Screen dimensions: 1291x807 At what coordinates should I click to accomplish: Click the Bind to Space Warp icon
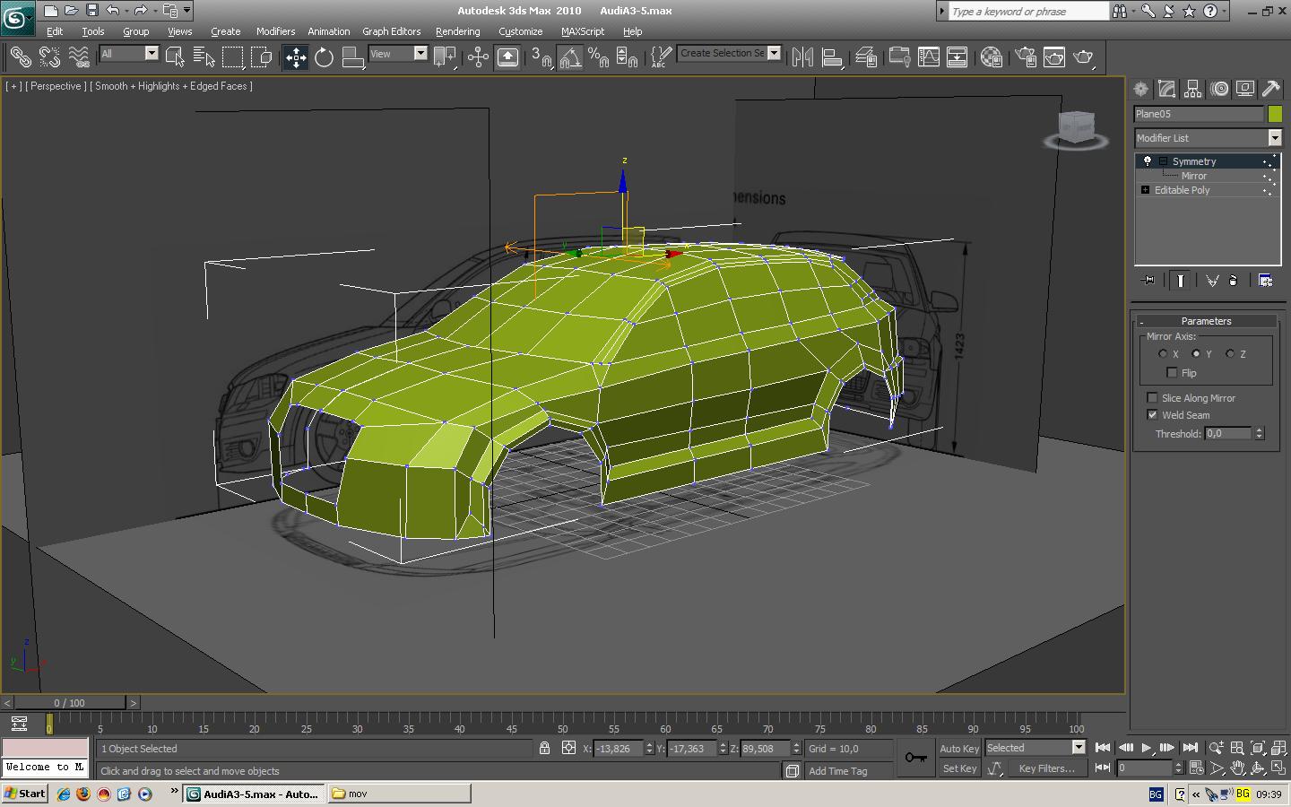point(79,57)
